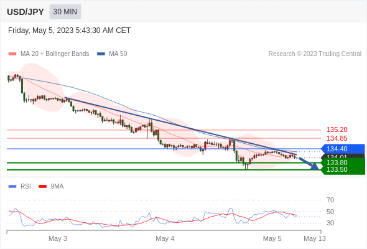Select the green 133.50 support price tag
The width and height of the screenshot is (367, 249).
[343, 170]
